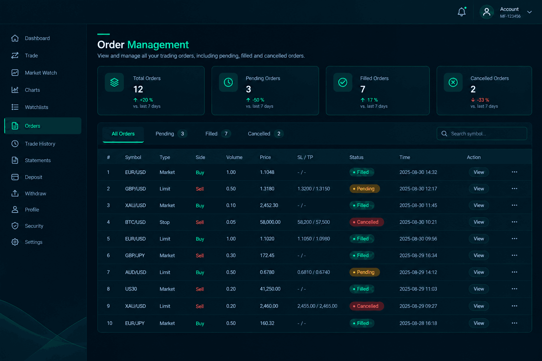View order 2 GBP/USD Limit
This screenshot has height=361, width=542.
click(x=479, y=189)
